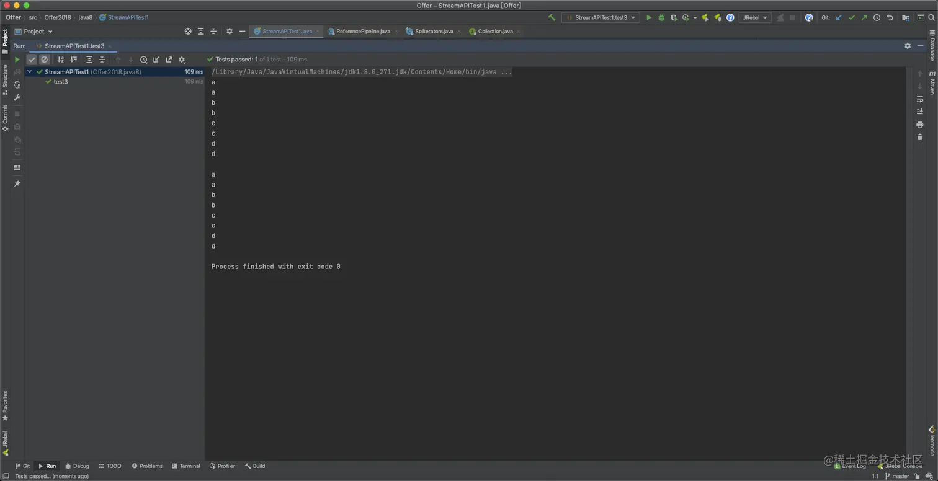Toggle Pin Tab icon in Run sidebar
This screenshot has width=938, height=481.
(x=17, y=184)
